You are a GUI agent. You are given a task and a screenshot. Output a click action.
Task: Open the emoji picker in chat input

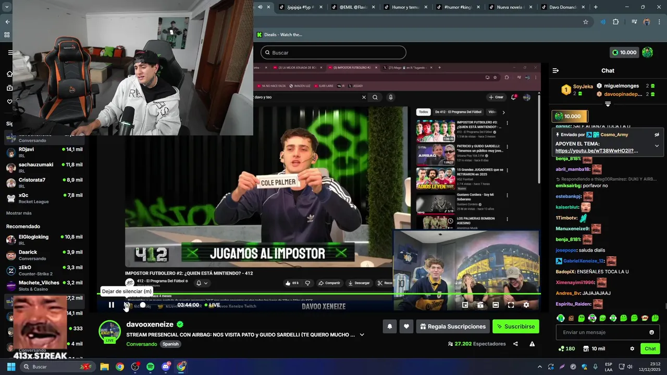651,332
